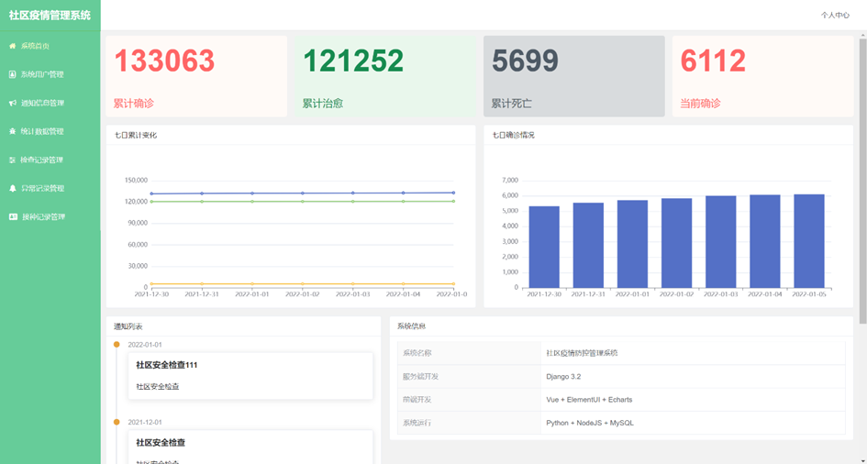The image size is (867, 464).
Task: Open 个人中心 in the top bar
Action: (835, 16)
